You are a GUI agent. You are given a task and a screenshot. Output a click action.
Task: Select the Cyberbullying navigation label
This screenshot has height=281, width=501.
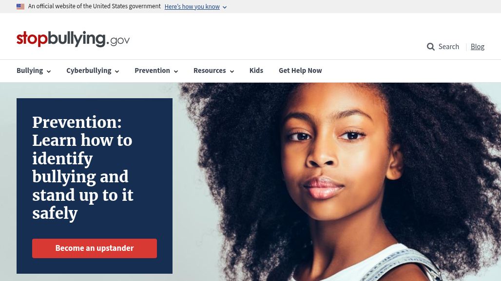(89, 70)
